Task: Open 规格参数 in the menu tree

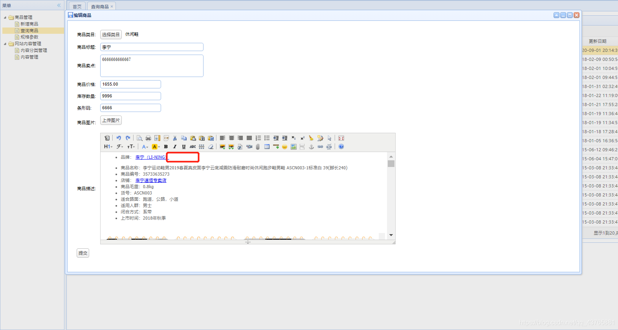Action: [29, 37]
